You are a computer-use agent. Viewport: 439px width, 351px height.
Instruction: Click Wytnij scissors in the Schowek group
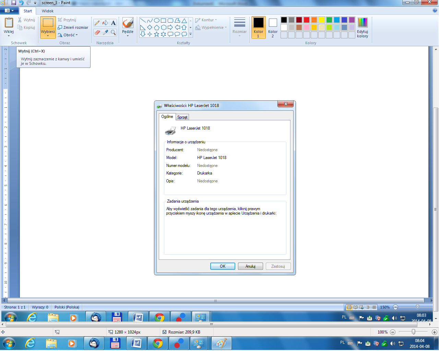26,20
